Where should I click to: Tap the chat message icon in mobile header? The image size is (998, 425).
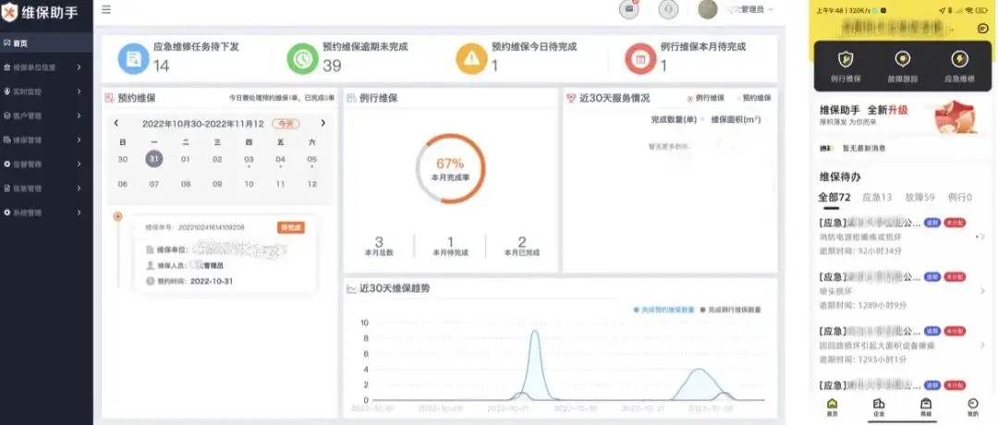(x=982, y=29)
